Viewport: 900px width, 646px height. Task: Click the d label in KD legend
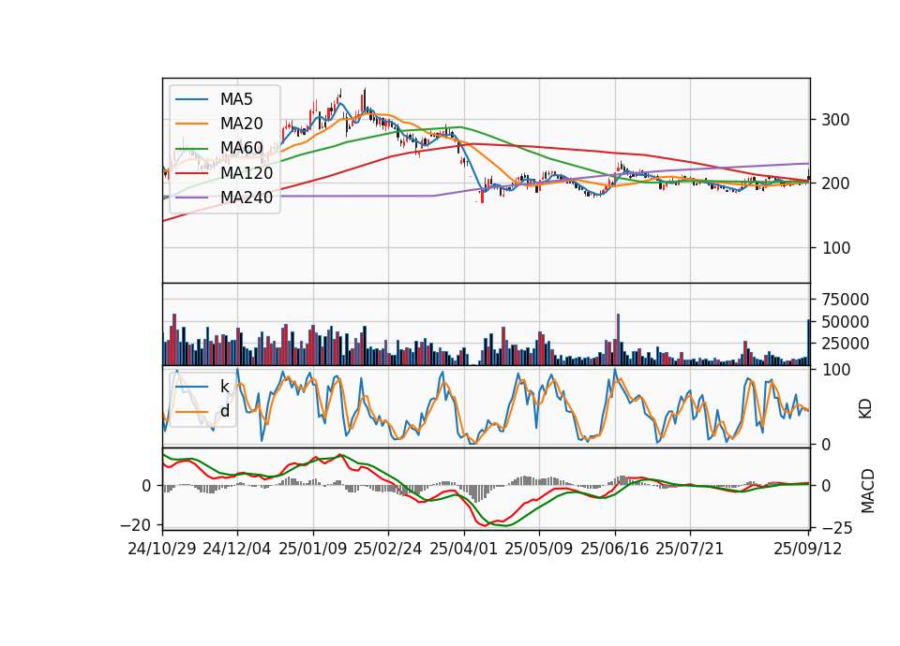224,411
